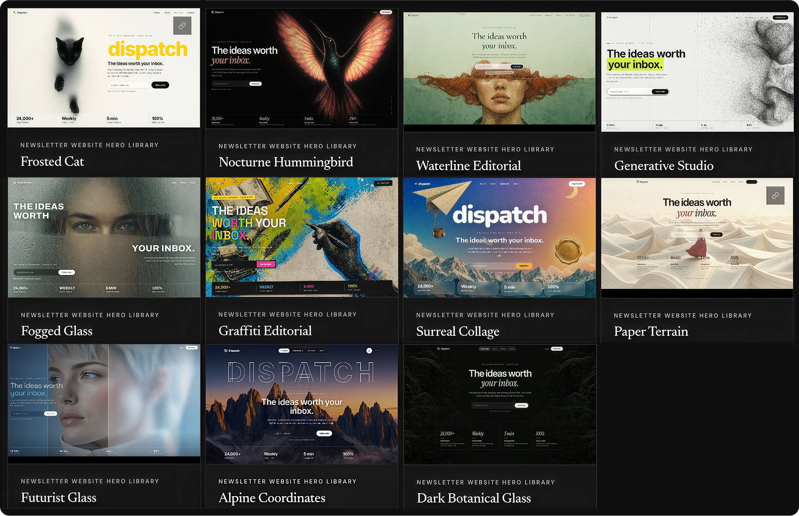Click "Newsletter Website Hero Library" label above Surreal Collage
This screenshot has width=799, height=516.
485,315
